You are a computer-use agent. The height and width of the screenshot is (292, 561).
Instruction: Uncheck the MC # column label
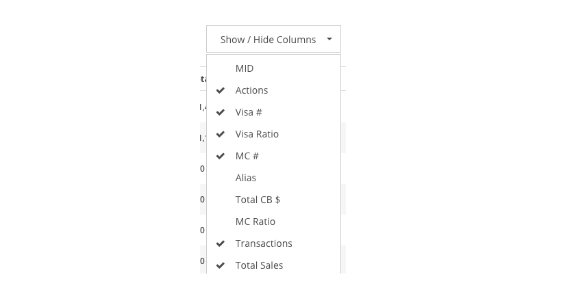point(247,156)
